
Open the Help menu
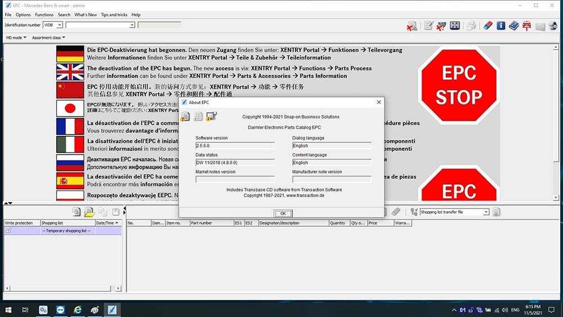click(x=136, y=15)
